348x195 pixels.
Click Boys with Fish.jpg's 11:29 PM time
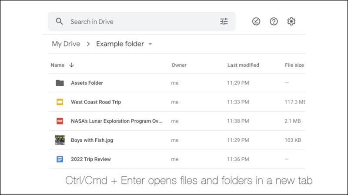[238, 140]
